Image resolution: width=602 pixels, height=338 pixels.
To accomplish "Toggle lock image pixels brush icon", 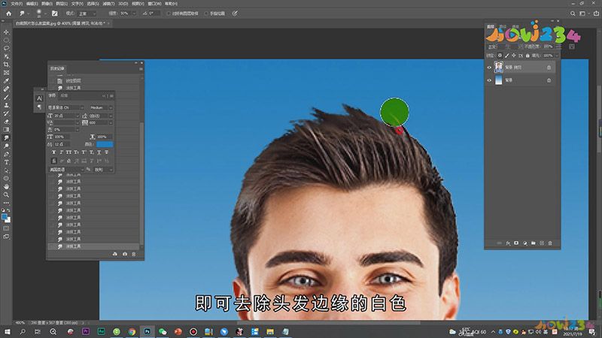I will 506,56.
